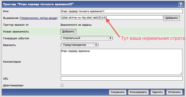
Task: Click Добавить for Новая зависимость
Action: point(68,31)
